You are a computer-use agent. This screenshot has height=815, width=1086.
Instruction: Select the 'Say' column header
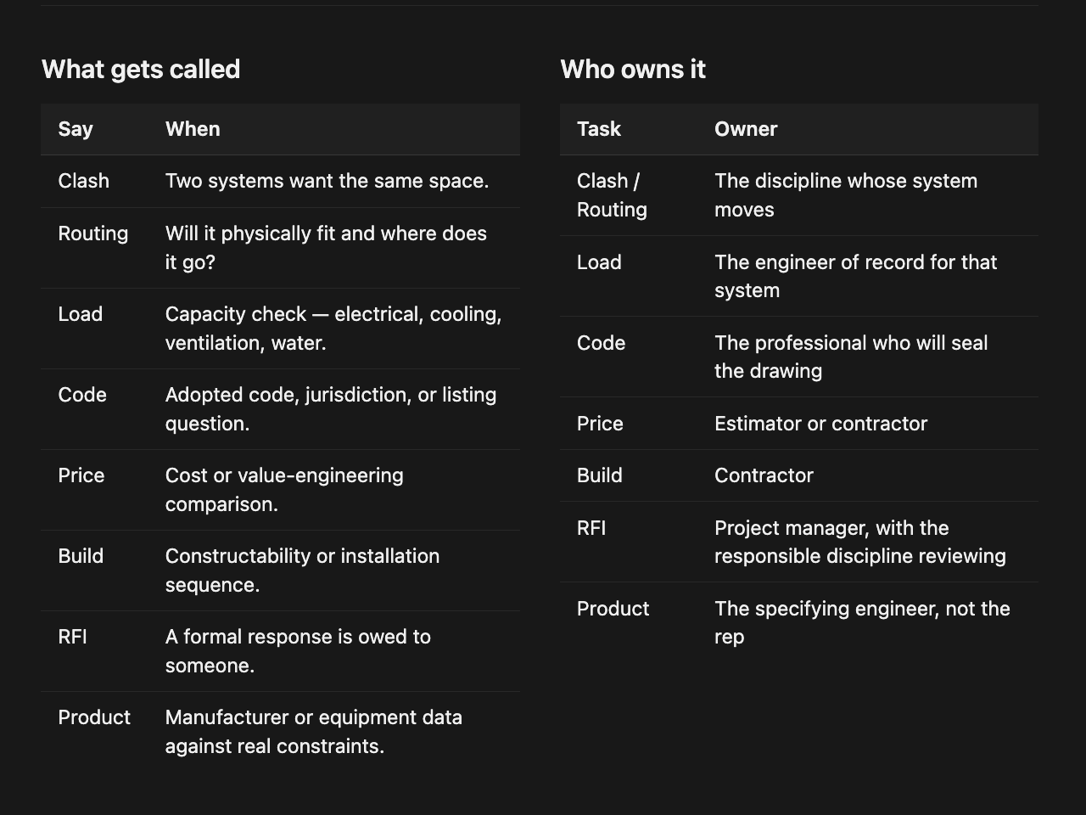(x=76, y=129)
